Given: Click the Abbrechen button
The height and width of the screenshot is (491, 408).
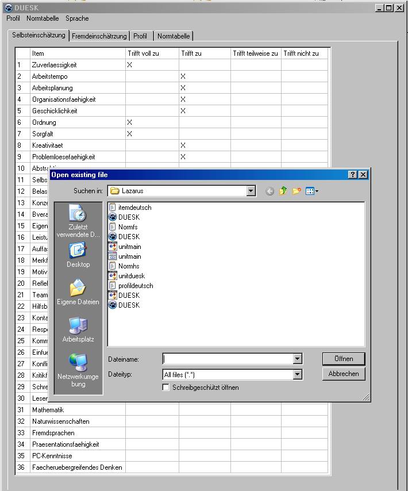Looking at the screenshot, I should 344,374.
